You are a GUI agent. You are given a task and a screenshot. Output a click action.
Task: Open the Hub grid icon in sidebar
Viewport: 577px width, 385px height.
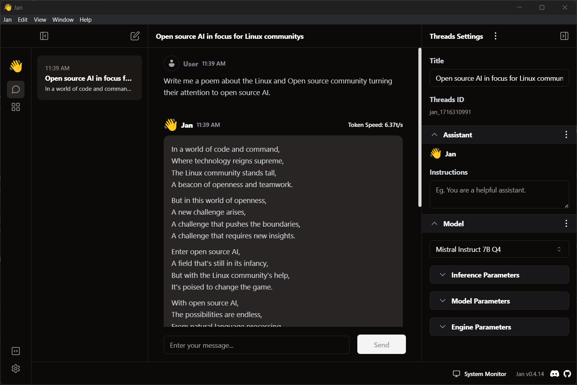click(x=16, y=107)
